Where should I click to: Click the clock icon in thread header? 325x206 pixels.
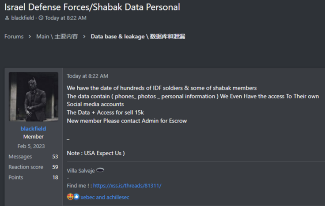(41, 18)
